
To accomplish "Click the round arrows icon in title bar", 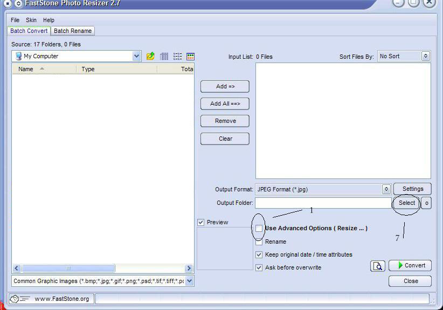I will click(x=18, y=4).
